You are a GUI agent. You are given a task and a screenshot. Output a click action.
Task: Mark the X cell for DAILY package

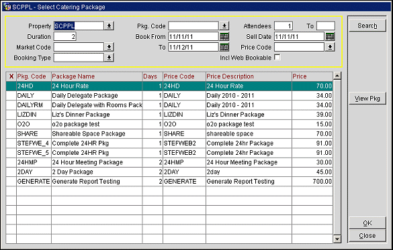[11, 95]
